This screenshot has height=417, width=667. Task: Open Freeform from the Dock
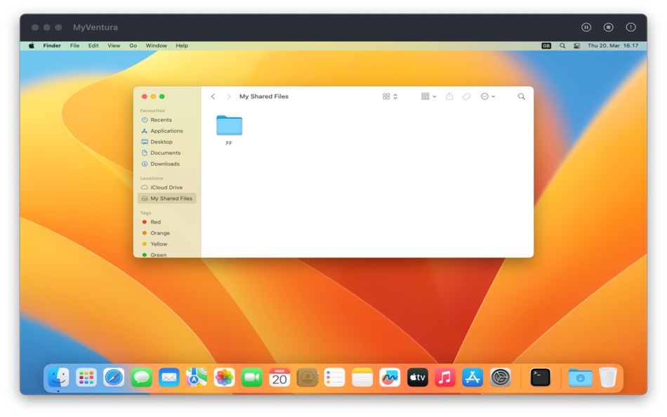point(390,377)
